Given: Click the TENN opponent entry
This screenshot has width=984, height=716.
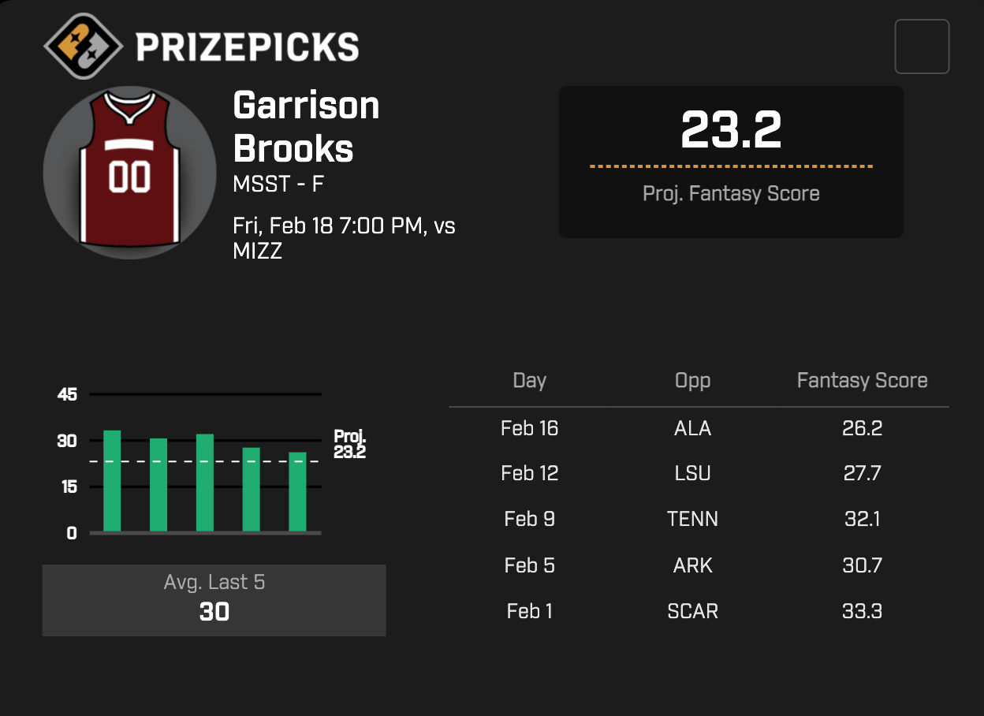Looking at the screenshot, I should 692,519.
